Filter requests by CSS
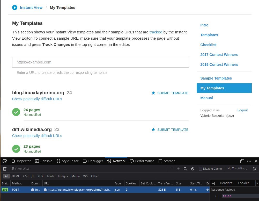Screen dimensions: 259x201 (26, 176)
